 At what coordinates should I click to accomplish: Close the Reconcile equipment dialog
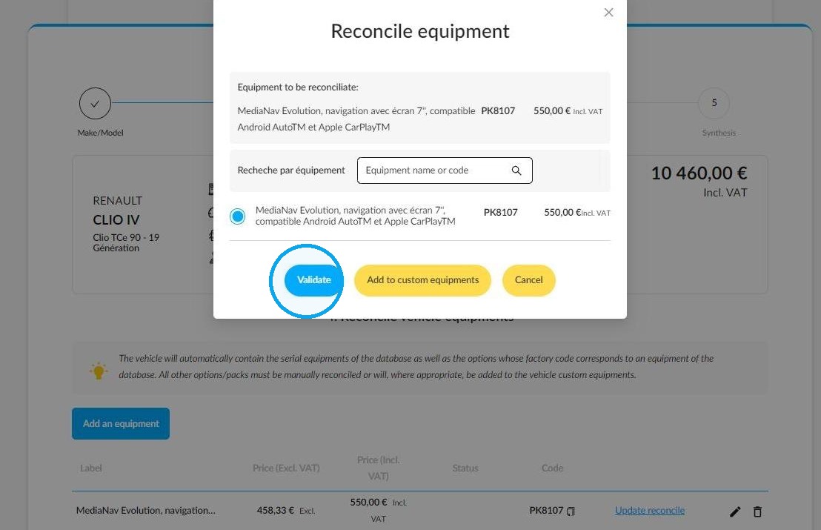click(608, 12)
